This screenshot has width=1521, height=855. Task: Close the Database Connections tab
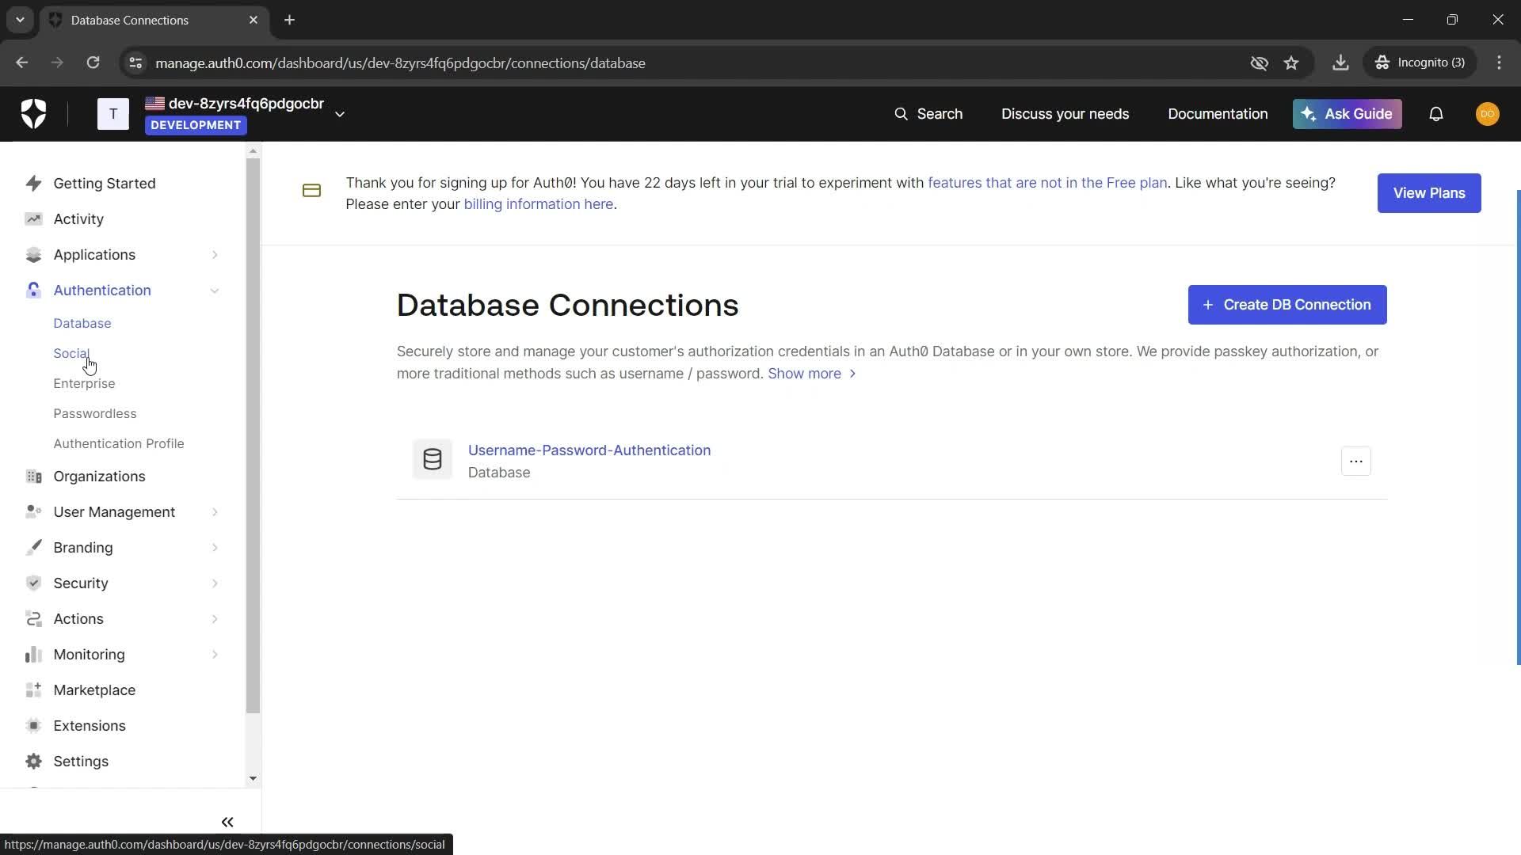(253, 20)
